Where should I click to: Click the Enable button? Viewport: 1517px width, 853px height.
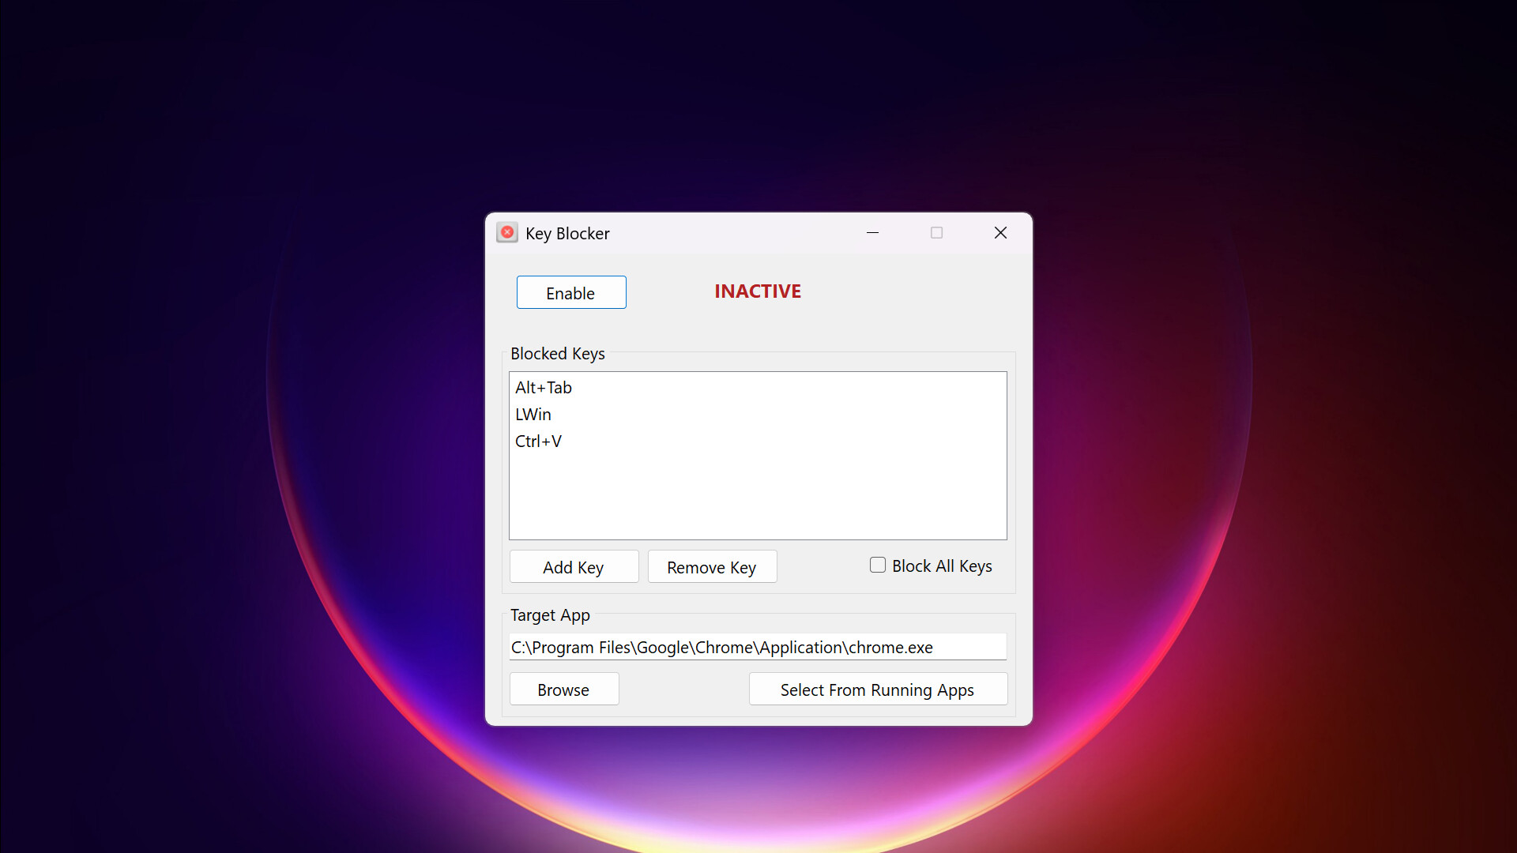point(570,292)
